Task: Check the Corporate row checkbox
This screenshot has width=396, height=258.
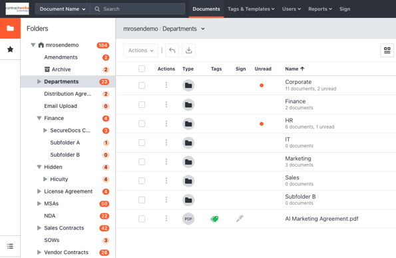Action: pos(142,85)
